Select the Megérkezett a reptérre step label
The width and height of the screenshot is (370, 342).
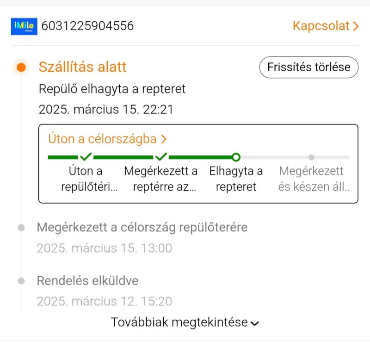(160, 179)
